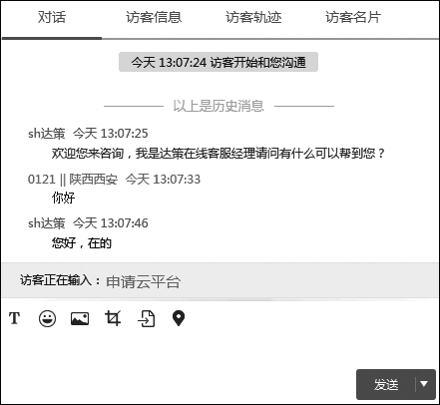
Task: Click the send file transfer icon
Action: click(x=147, y=318)
